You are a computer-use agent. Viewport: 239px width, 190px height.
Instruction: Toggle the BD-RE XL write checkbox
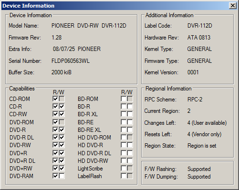click(130, 130)
